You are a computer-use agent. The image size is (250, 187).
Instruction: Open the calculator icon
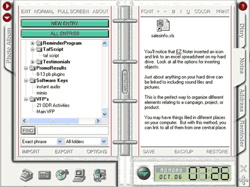44,175
